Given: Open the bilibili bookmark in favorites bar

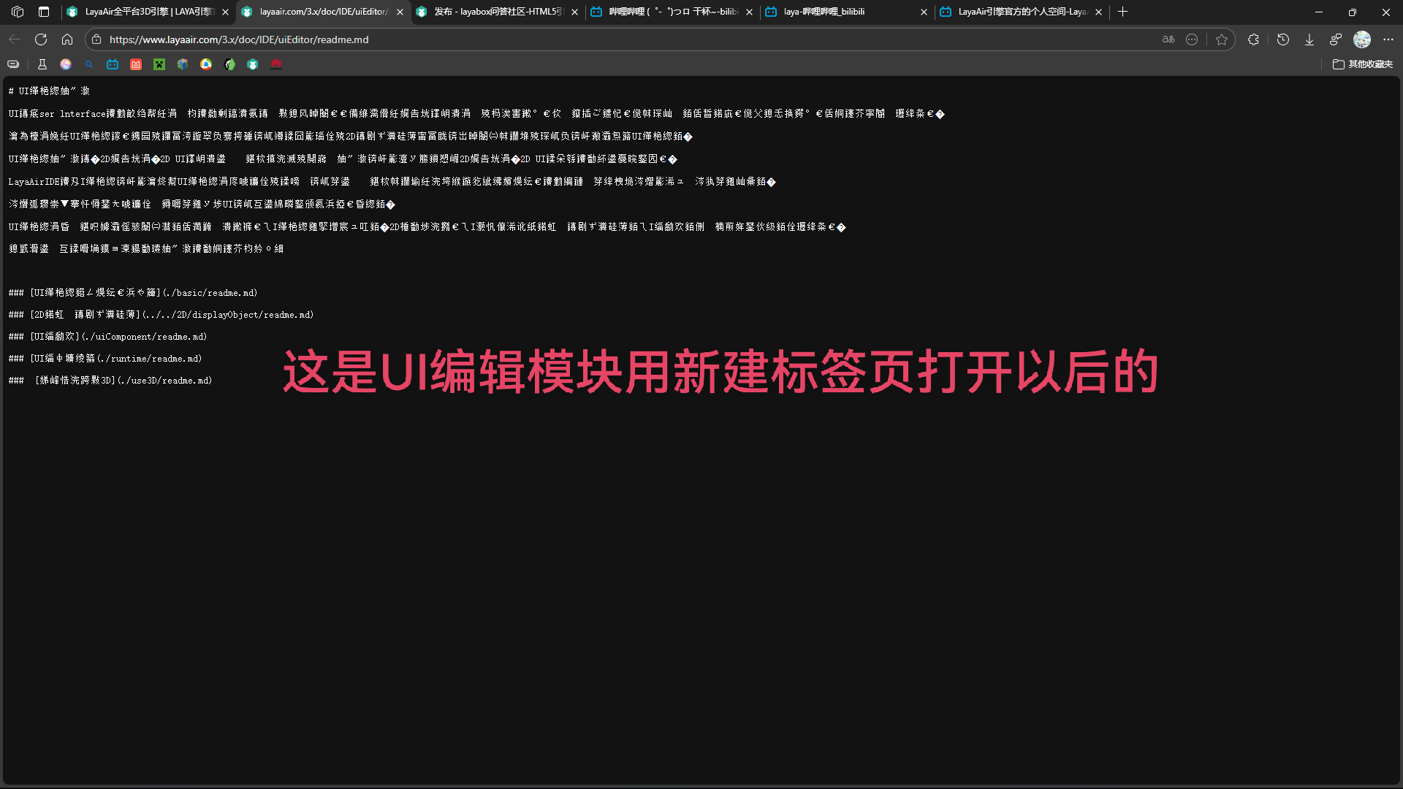Looking at the screenshot, I should [x=112, y=64].
